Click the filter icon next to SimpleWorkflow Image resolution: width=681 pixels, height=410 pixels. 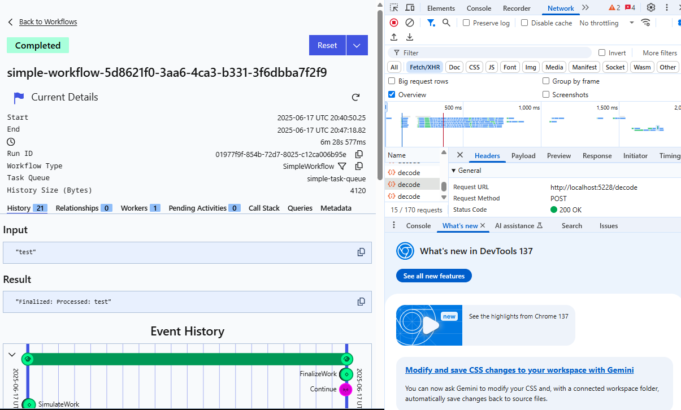(x=342, y=166)
